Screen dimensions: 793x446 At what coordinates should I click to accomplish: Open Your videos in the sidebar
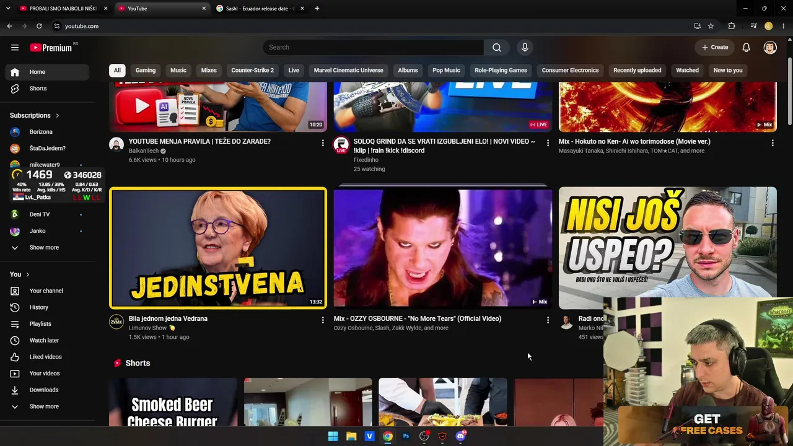coord(47,374)
